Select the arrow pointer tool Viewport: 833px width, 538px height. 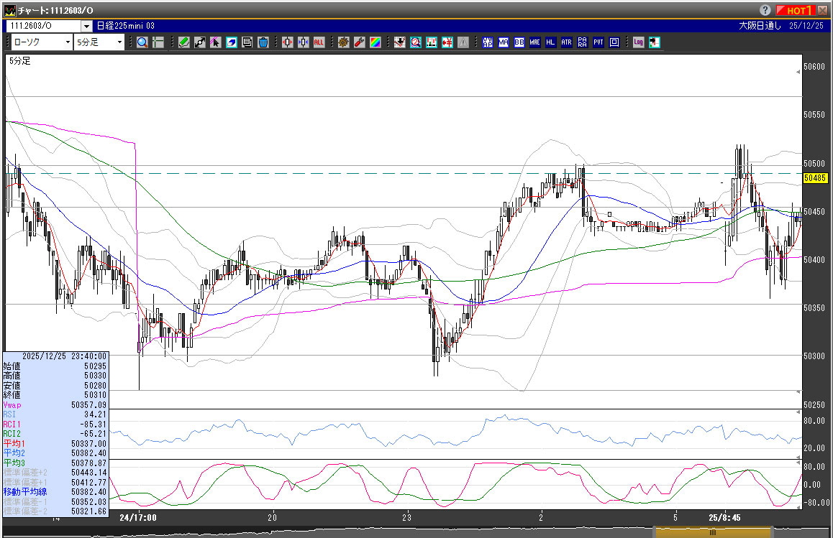click(216, 42)
